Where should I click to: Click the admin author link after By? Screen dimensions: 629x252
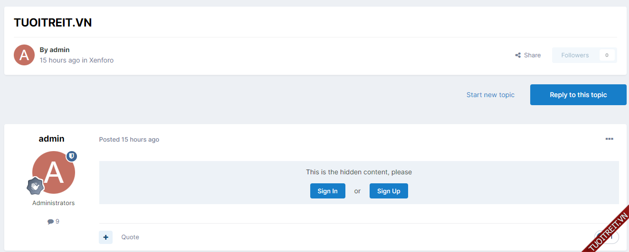[x=59, y=50]
